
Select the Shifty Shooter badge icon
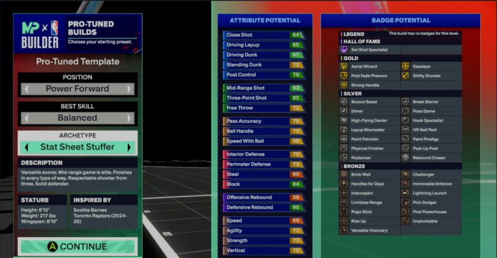point(405,76)
